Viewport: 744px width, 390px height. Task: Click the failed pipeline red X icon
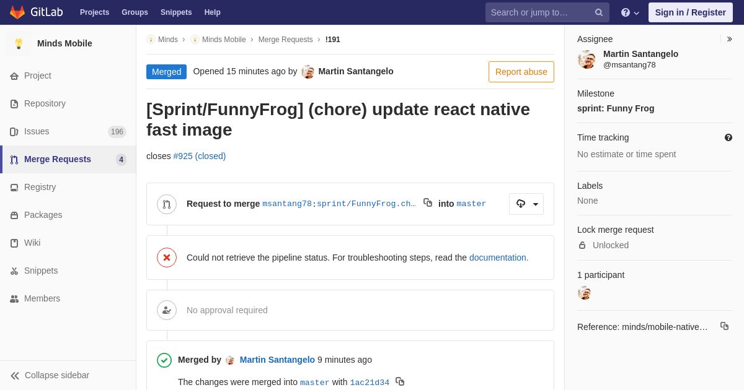(x=167, y=258)
